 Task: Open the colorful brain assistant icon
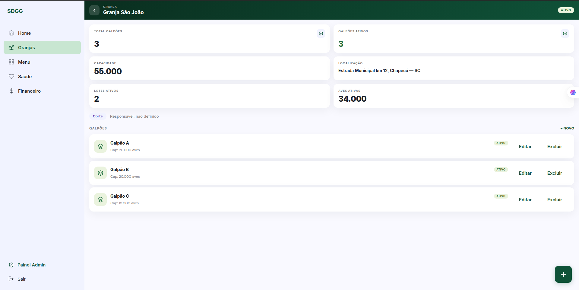coord(573,92)
